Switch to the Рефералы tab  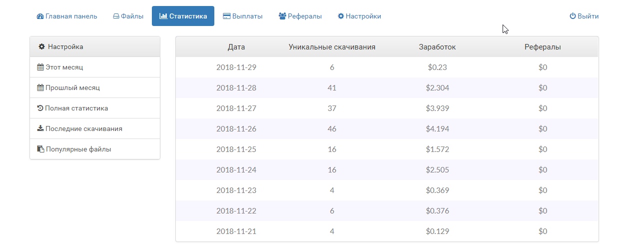click(300, 16)
